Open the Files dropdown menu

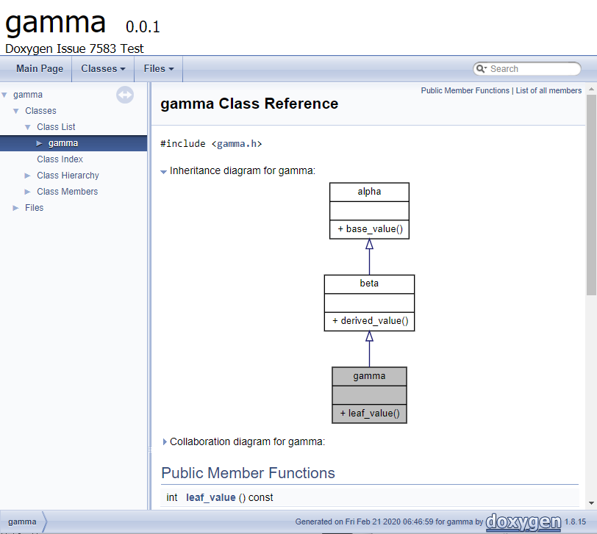click(159, 69)
